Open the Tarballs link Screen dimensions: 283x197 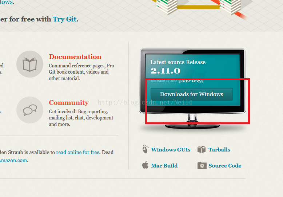coord(219,150)
